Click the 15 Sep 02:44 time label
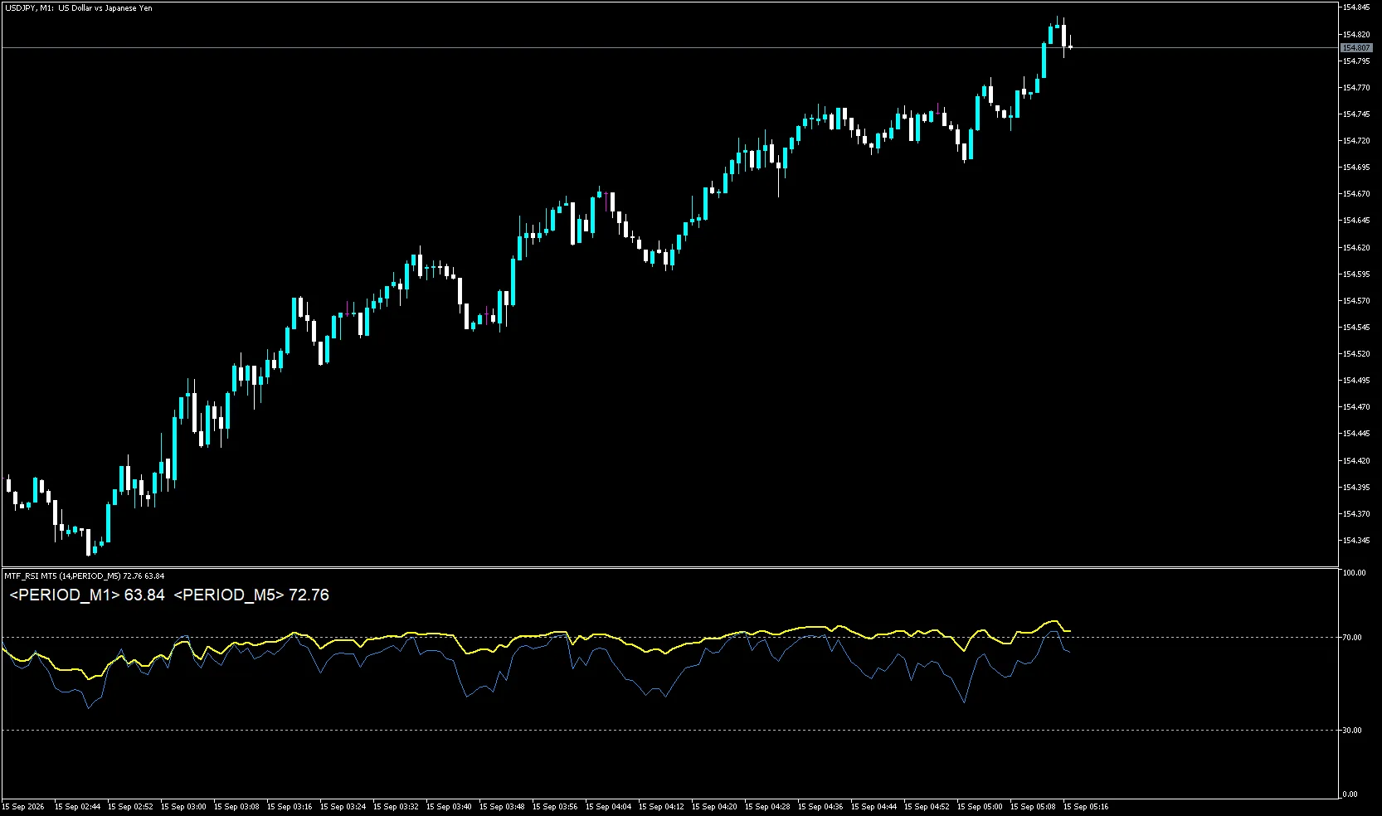Screen dimensions: 1382x816 click(x=77, y=807)
